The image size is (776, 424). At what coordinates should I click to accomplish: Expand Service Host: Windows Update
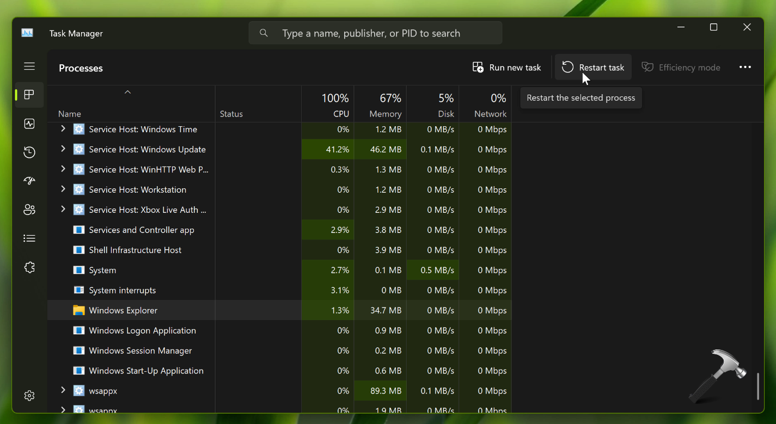[x=63, y=149]
